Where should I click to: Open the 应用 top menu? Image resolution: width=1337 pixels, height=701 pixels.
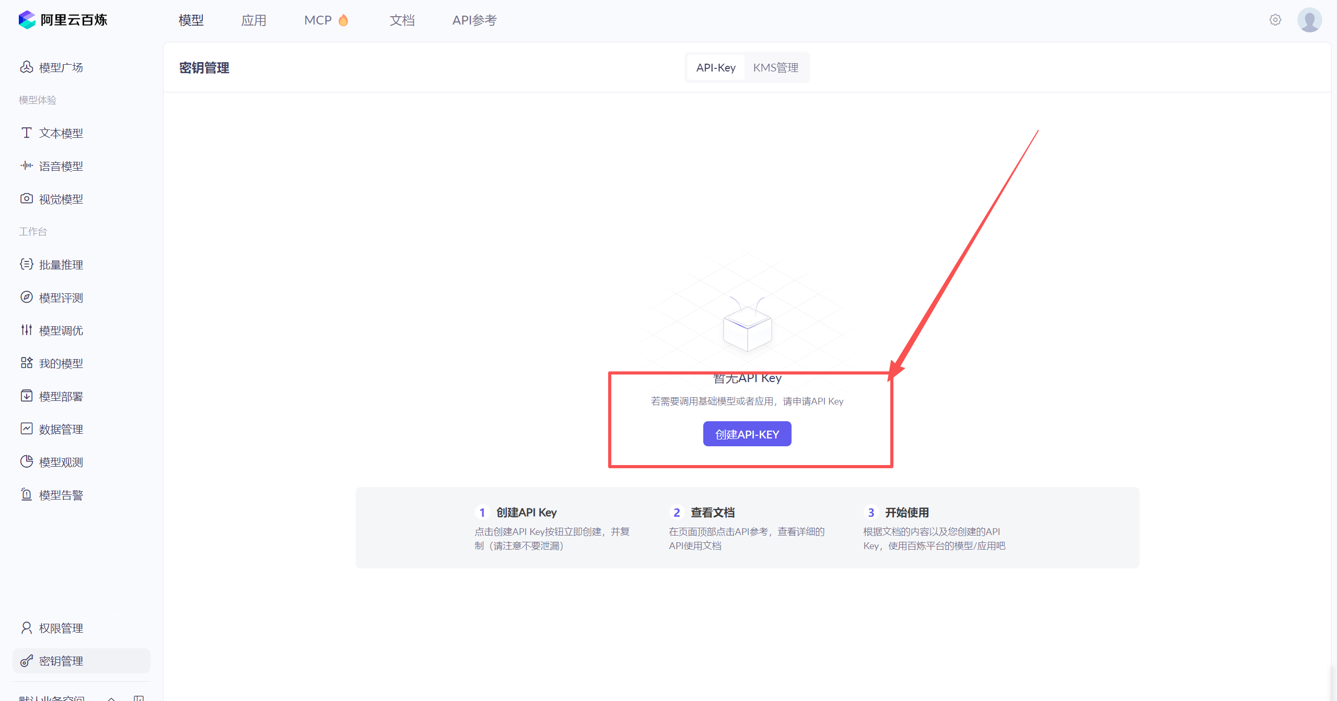(253, 20)
